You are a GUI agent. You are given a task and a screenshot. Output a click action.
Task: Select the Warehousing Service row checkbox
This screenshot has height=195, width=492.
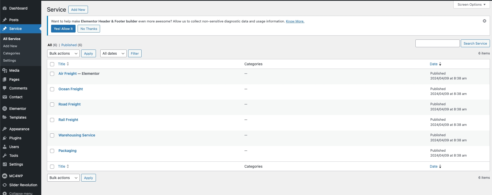pos(52,135)
